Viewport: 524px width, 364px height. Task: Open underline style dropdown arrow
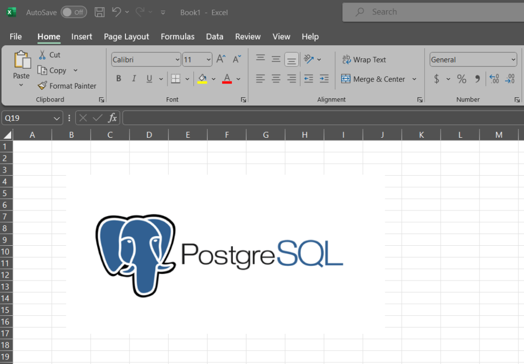pos(161,79)
